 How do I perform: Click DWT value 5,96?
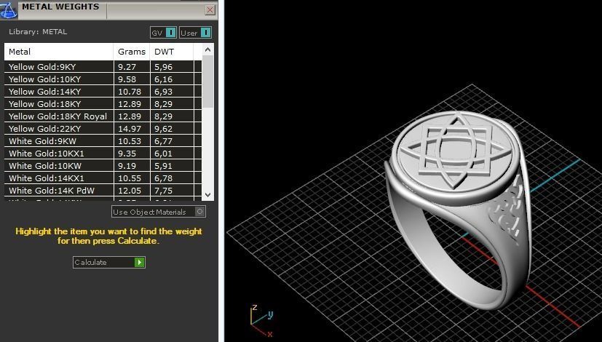(x=164, y=67)
